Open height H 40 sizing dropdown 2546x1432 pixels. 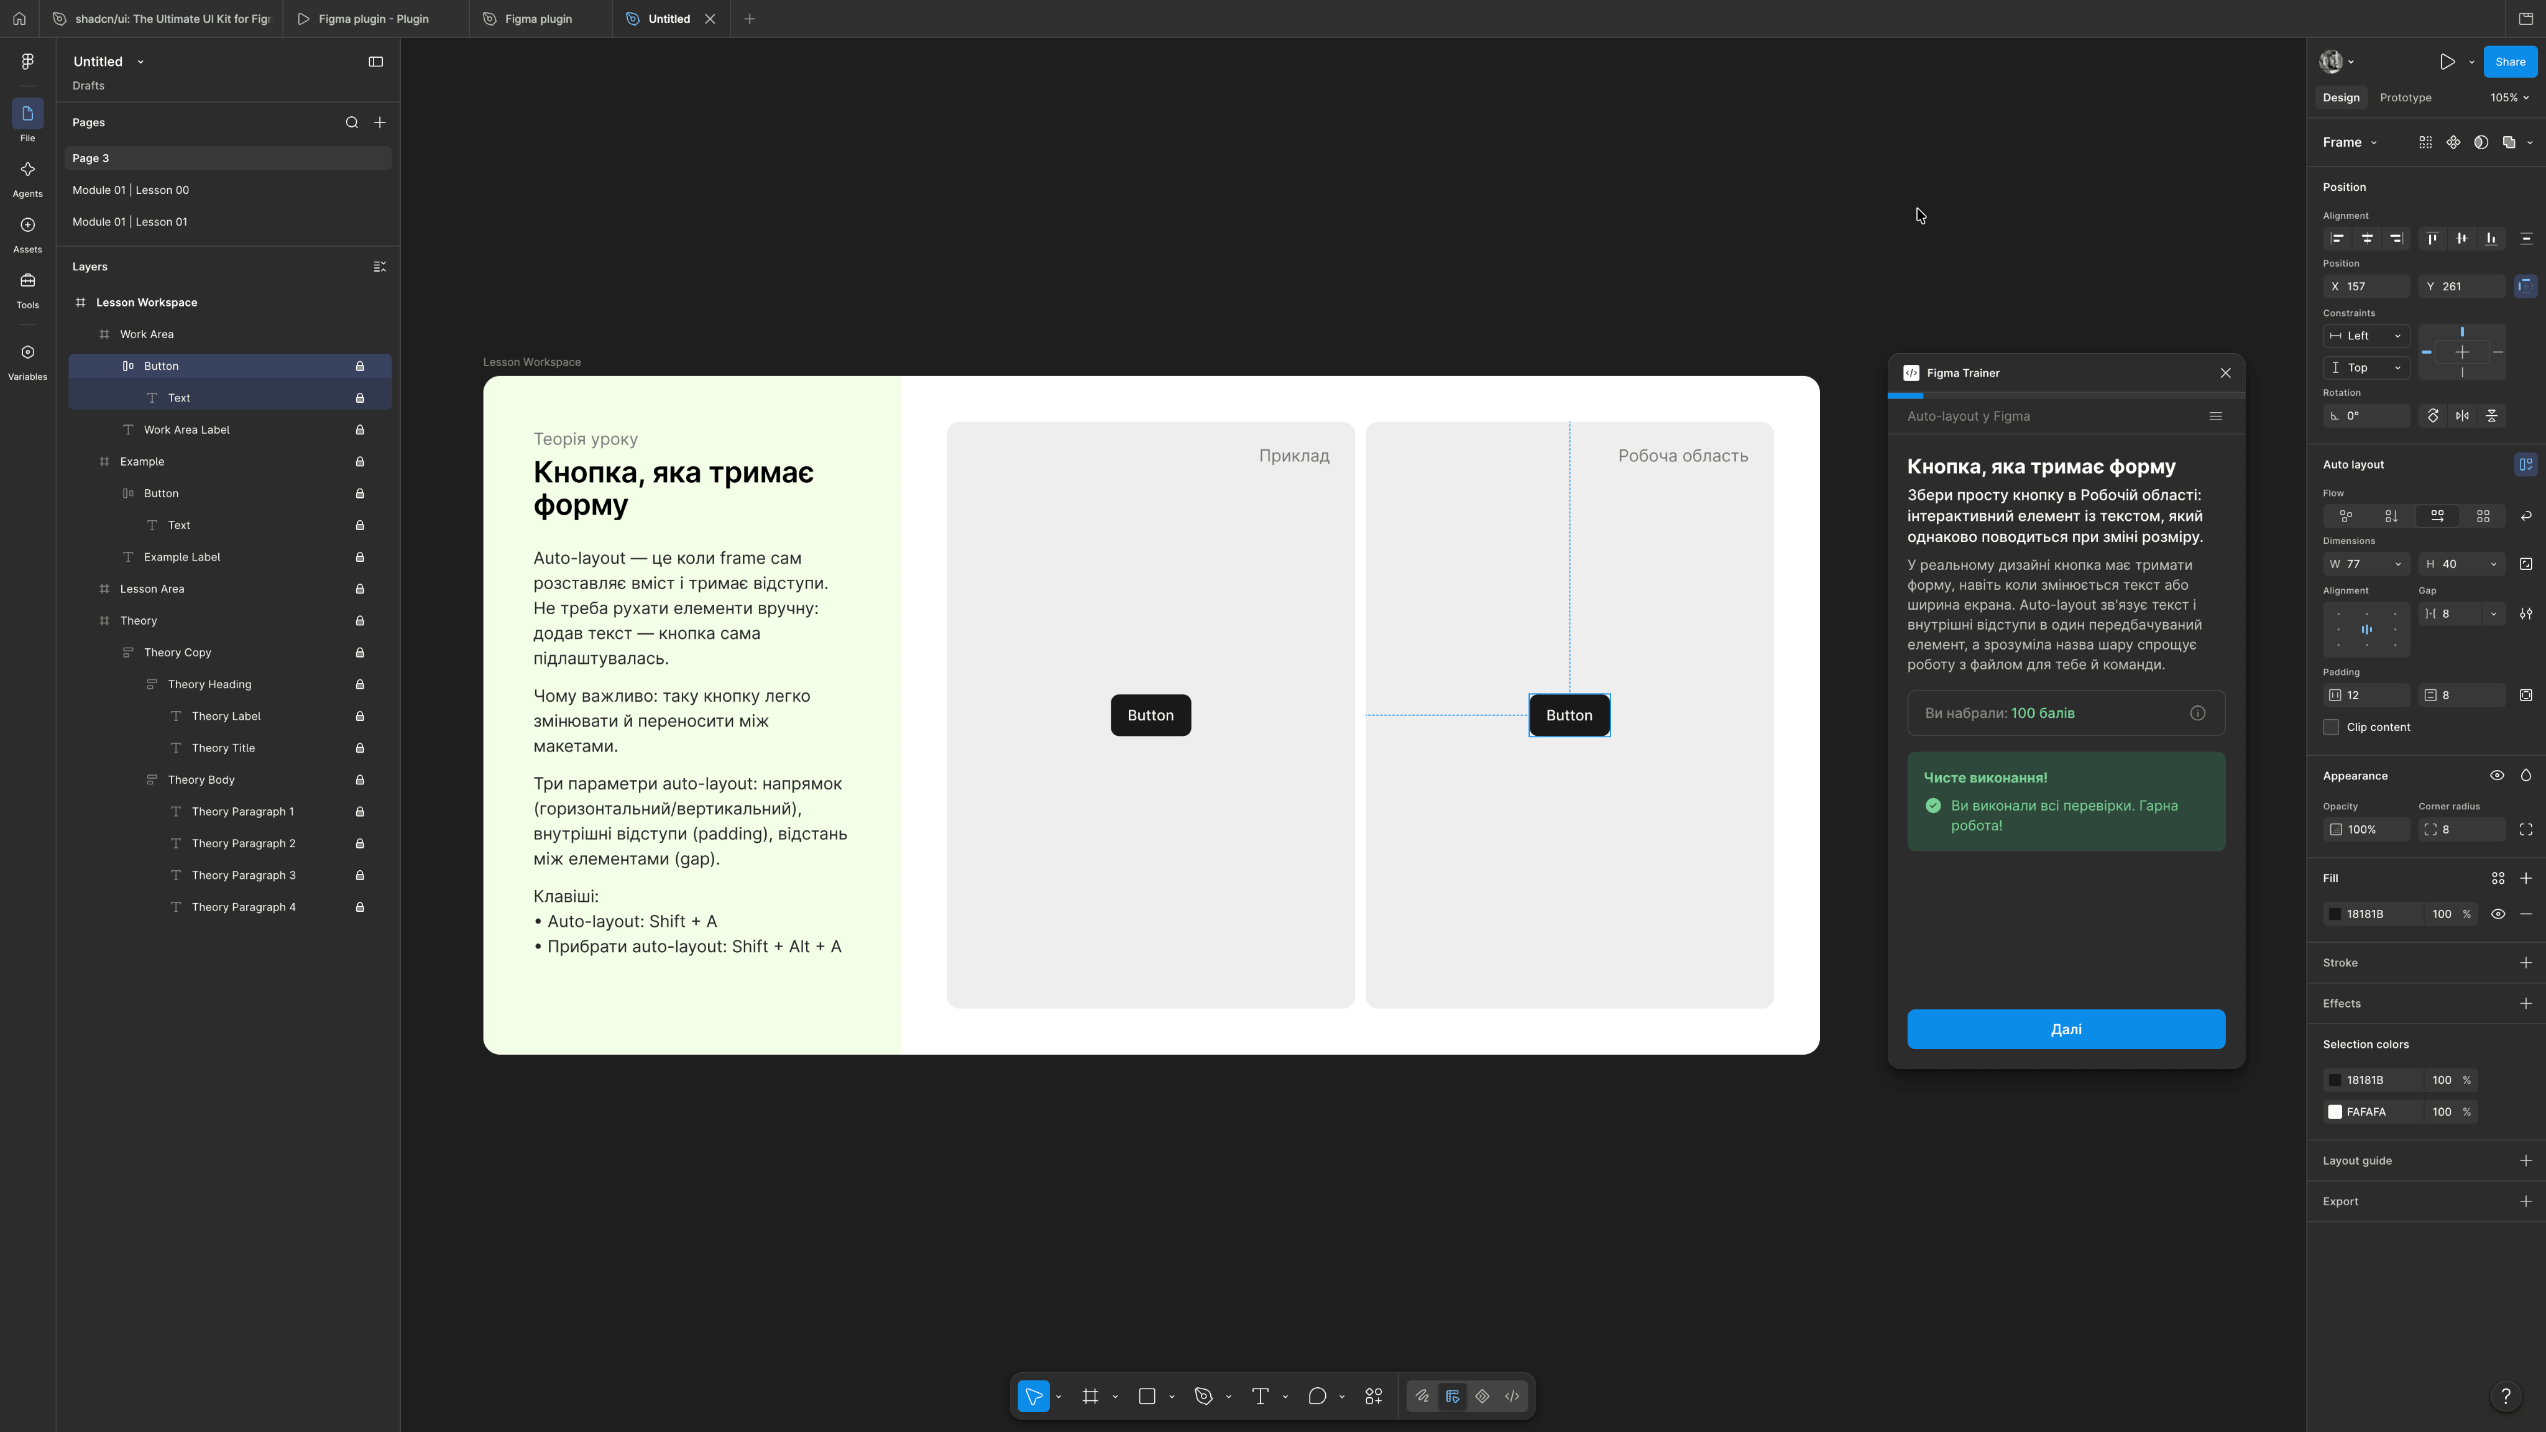2493,564
